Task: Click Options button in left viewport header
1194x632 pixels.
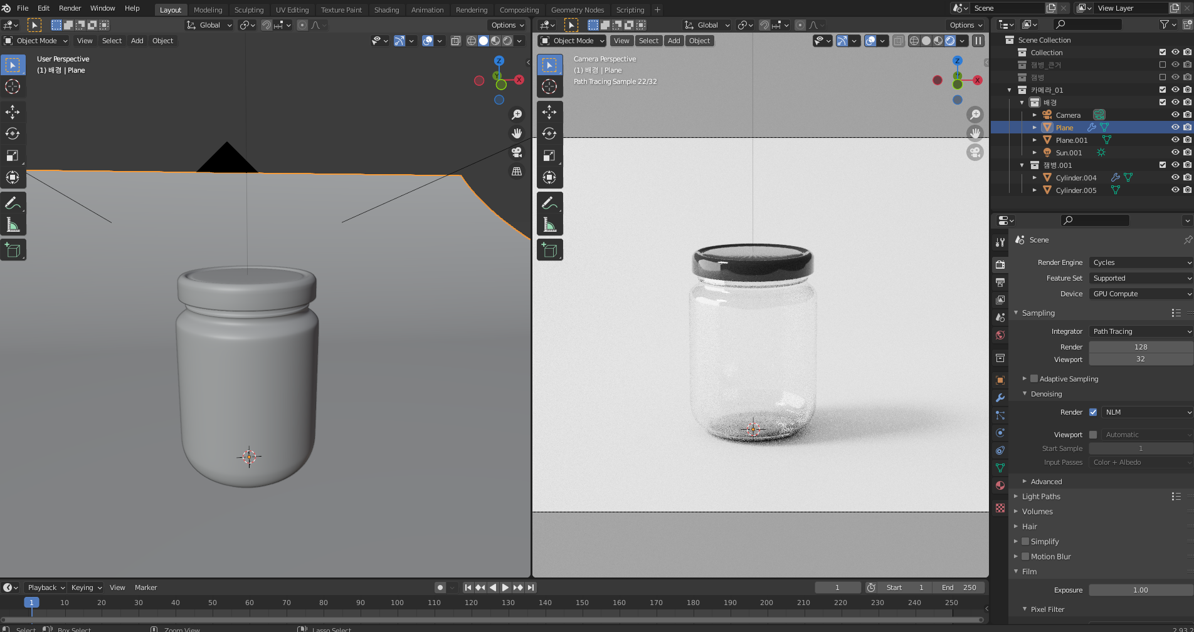Action: pyautogui.click(x=507, y=25)
